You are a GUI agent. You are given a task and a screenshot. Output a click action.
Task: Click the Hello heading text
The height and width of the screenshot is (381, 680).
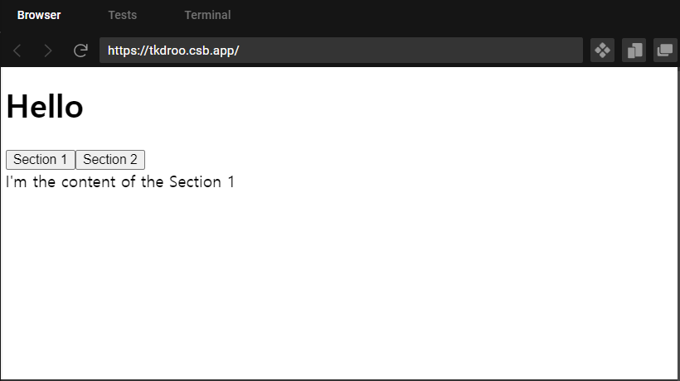pos(45,107)
